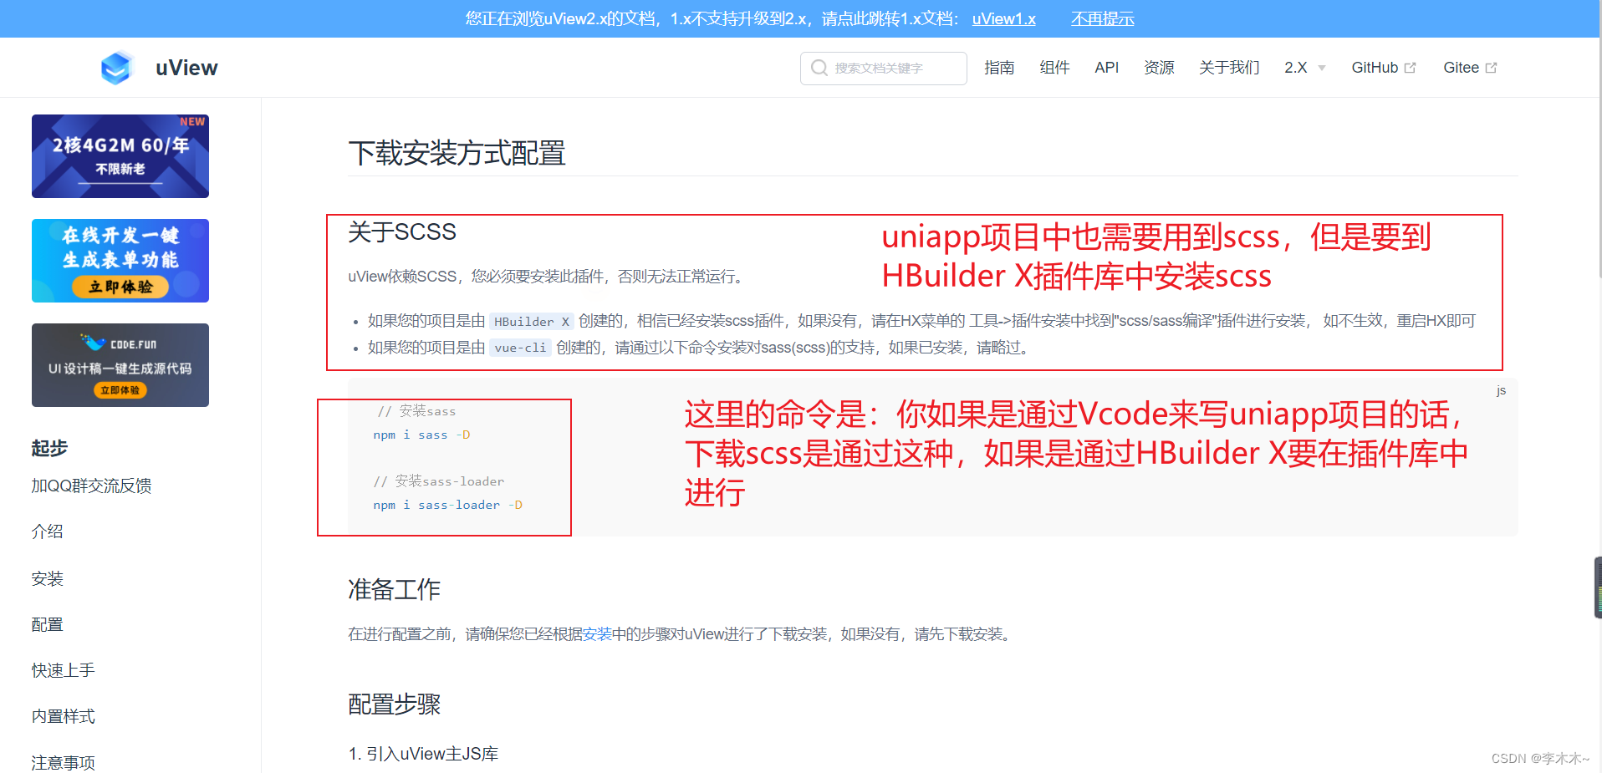Open the API menu item
This screenshot has height=773, width=1602.
(1106, 68)
